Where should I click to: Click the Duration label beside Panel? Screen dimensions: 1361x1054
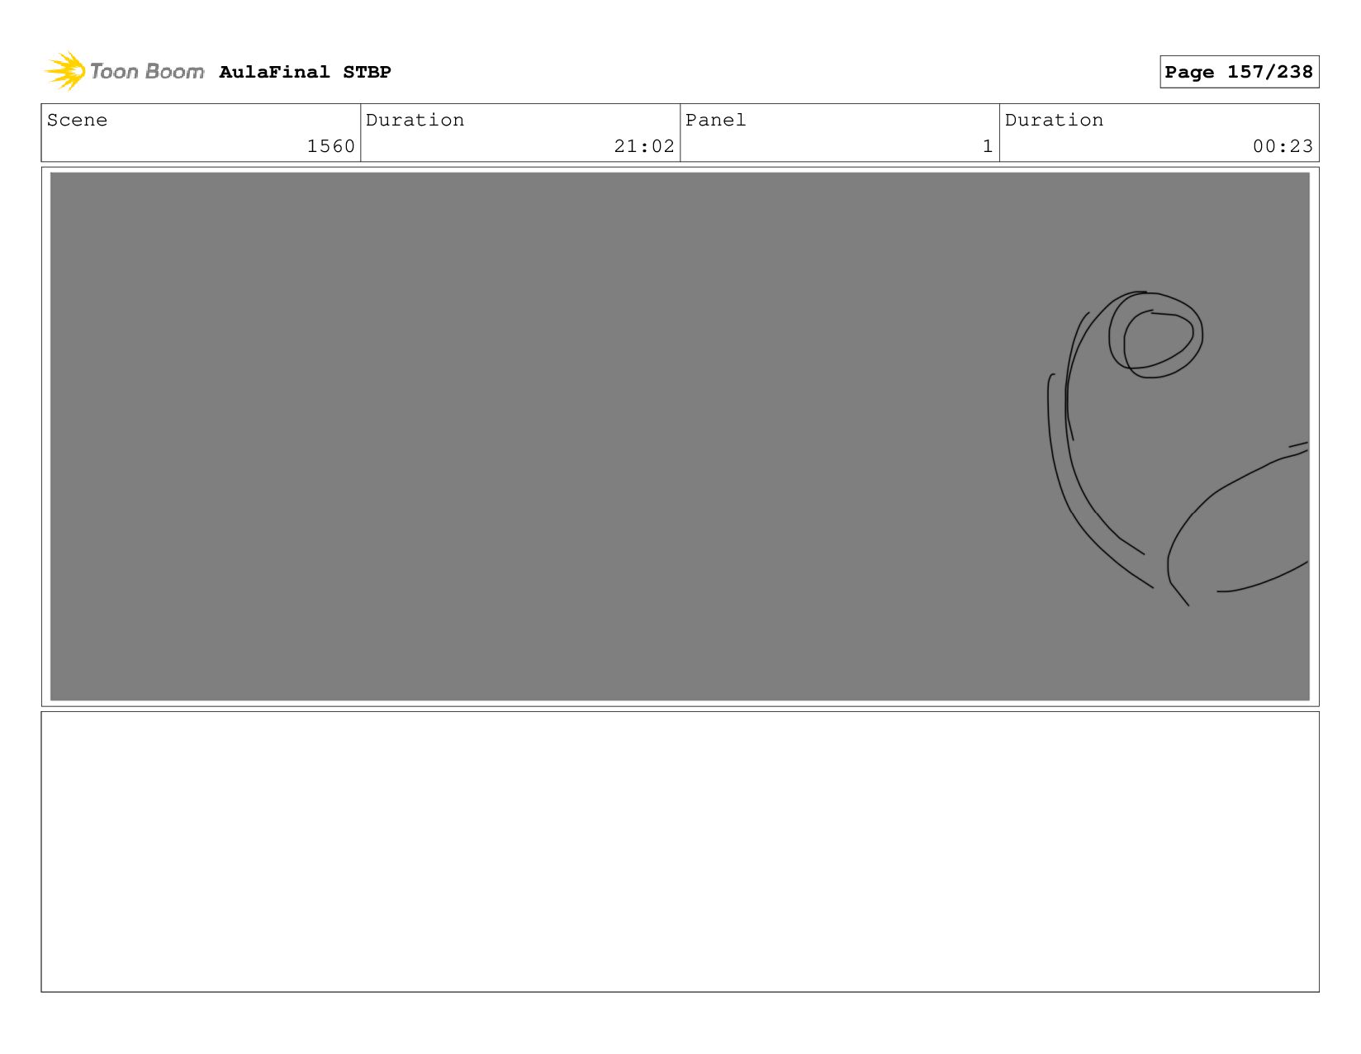pos(1054,120)
